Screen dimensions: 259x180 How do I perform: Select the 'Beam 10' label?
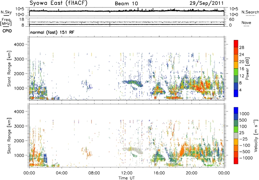point(126,4)
